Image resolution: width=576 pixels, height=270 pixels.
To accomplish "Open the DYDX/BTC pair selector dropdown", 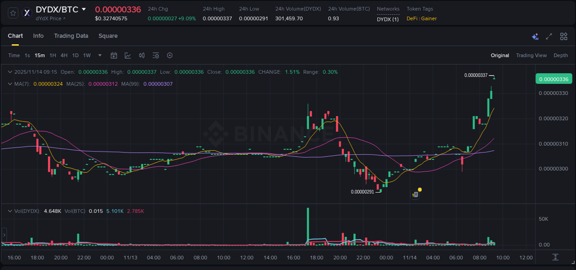I will (84, 9).
